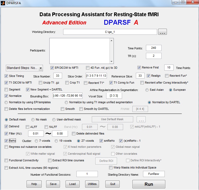Enable Segment checkbox
This screenshot has width=199, height=190.
tap(6, 90)
